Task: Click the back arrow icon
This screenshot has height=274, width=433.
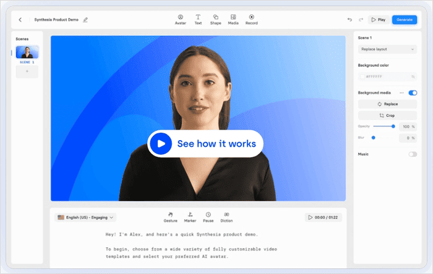Action: [x=20, y=20]
